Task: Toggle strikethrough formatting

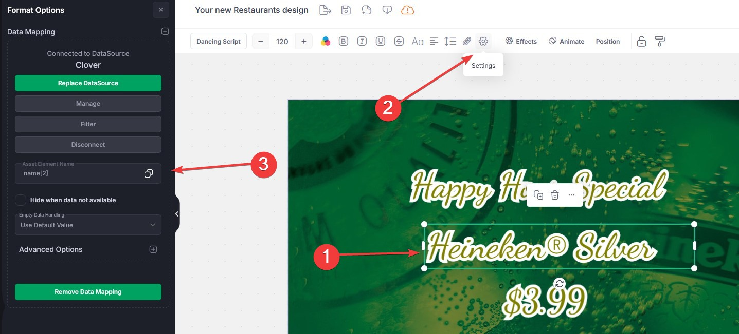Action: pyautogui.click(x=399, y=42)
